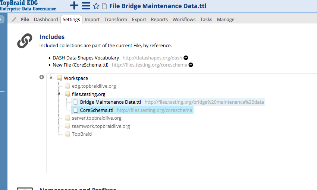Collapse the Workspace tree node
This screenshot has height=190, width=317.
click(51, 78)
